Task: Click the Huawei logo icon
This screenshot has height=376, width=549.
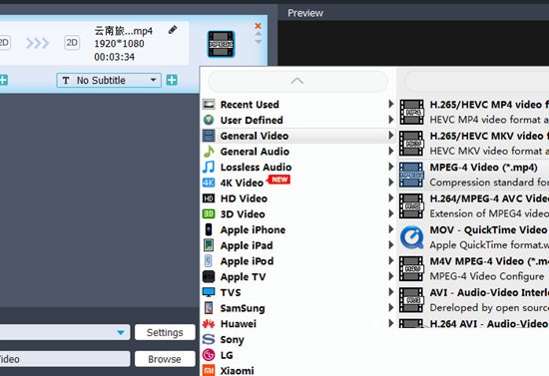Action: (x=209, y=323)
